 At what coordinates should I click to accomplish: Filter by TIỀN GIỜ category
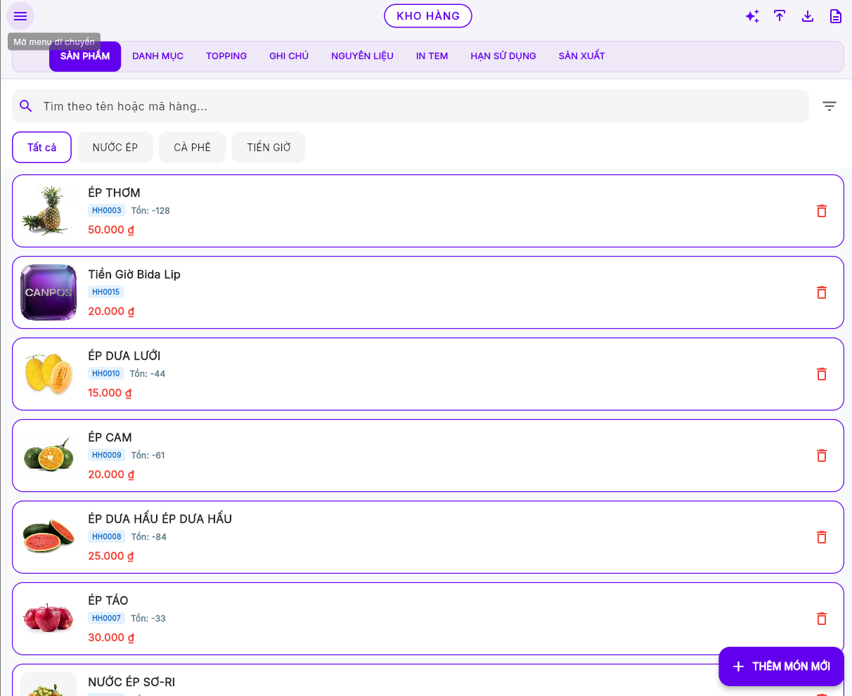pos(269,148)
